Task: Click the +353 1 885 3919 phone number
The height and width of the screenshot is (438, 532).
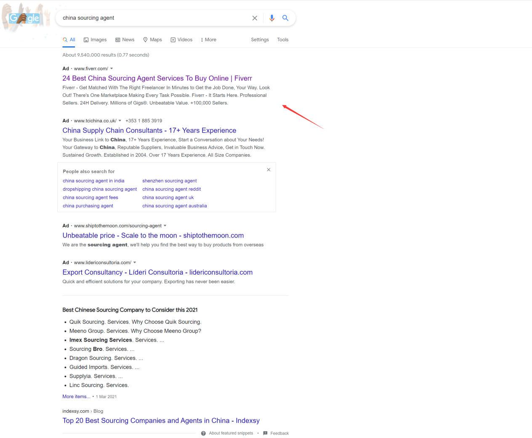Action: tap(144, 121)
